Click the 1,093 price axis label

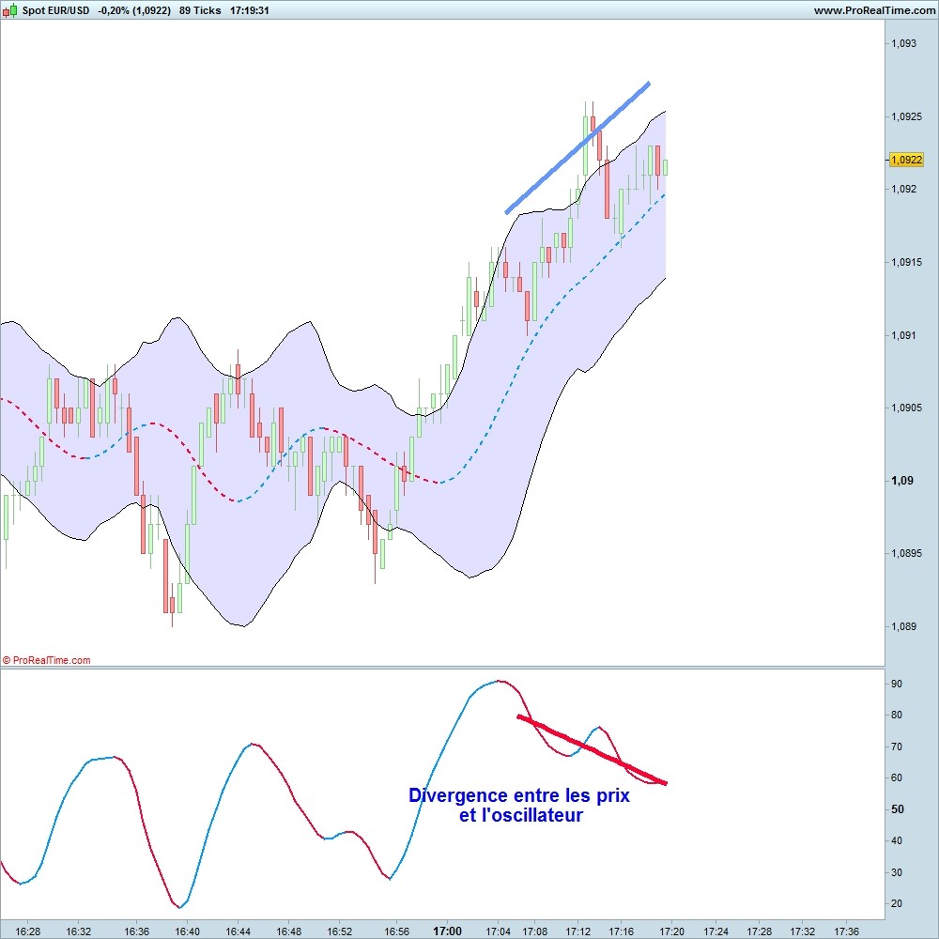(903, 43)
